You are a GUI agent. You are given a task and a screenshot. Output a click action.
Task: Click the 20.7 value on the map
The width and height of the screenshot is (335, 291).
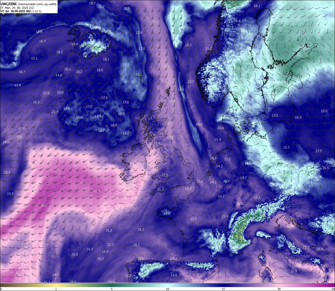pos(100,259)
